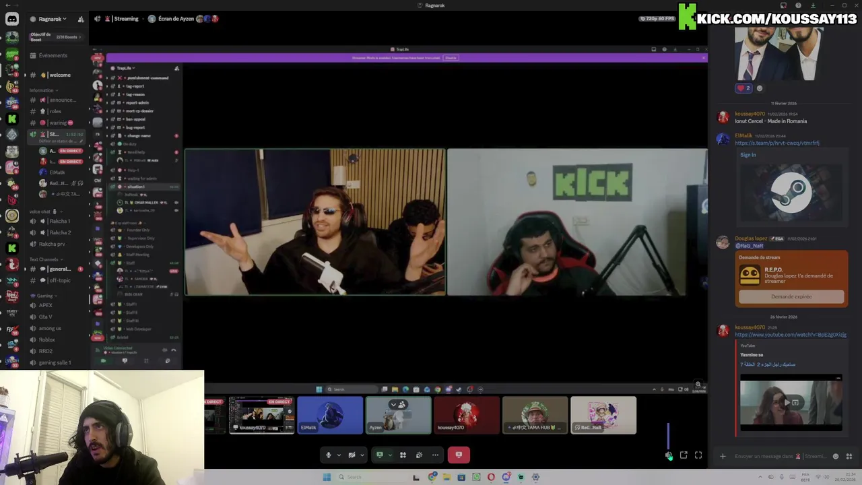Toggle microphone mute in call controls
The width and height of the screenshot is (862, 485).
(x=329, y=455)
